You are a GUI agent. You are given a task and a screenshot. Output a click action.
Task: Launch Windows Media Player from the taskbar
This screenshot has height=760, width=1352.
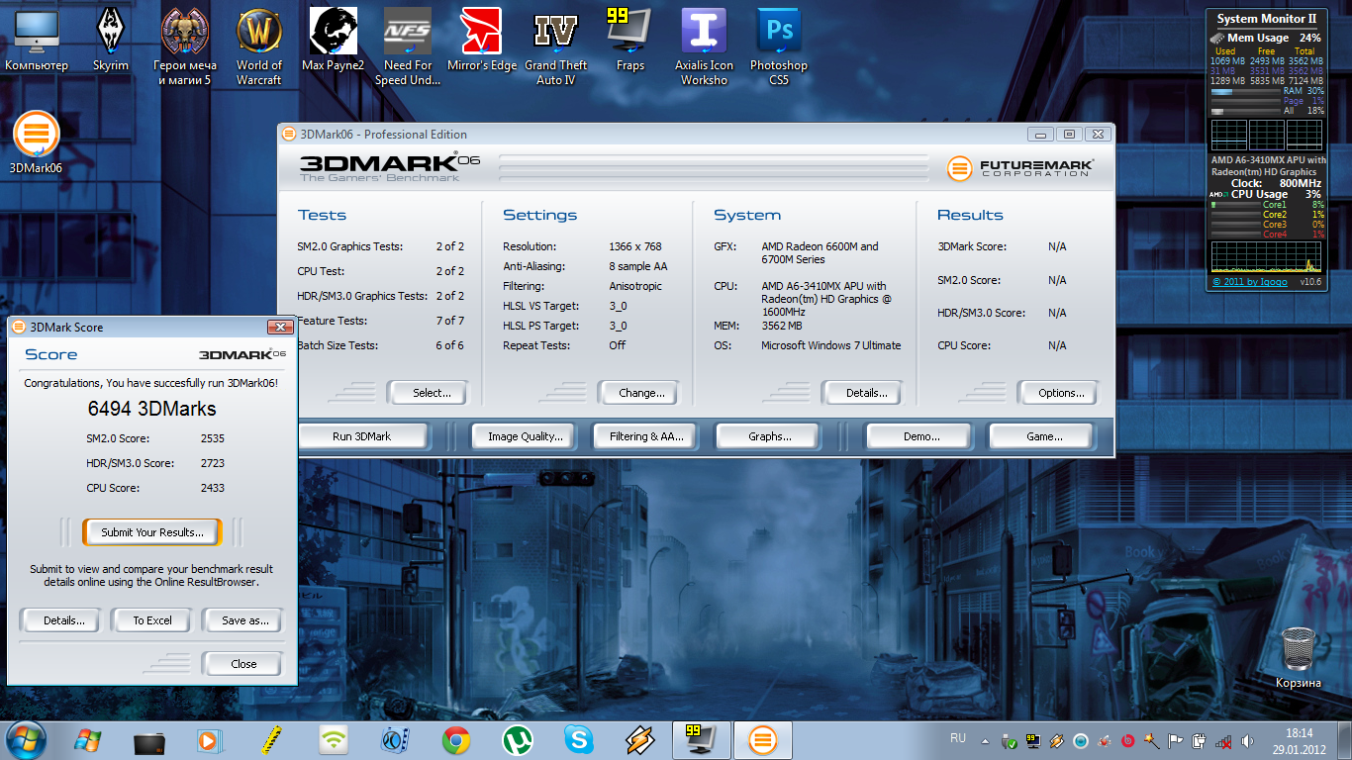[x=211, y=740]
